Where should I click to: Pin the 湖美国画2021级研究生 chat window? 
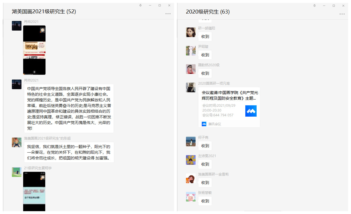pos(140,5)
